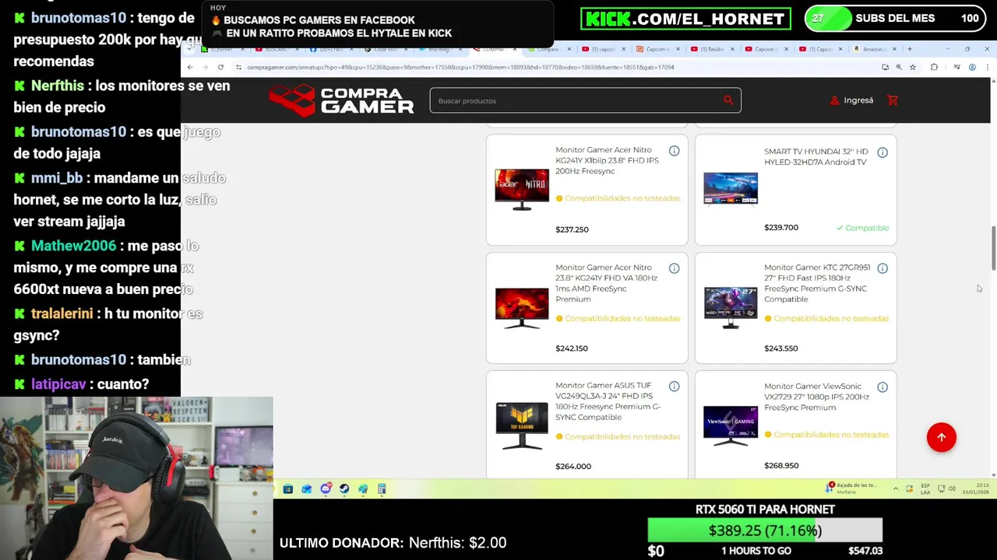Show info for Hyundai 32" Smart TV
The height and width of the screenshot is (560, 997).
[x=883, y=152]
